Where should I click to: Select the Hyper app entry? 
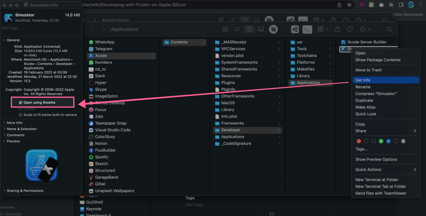coord(101,83)
